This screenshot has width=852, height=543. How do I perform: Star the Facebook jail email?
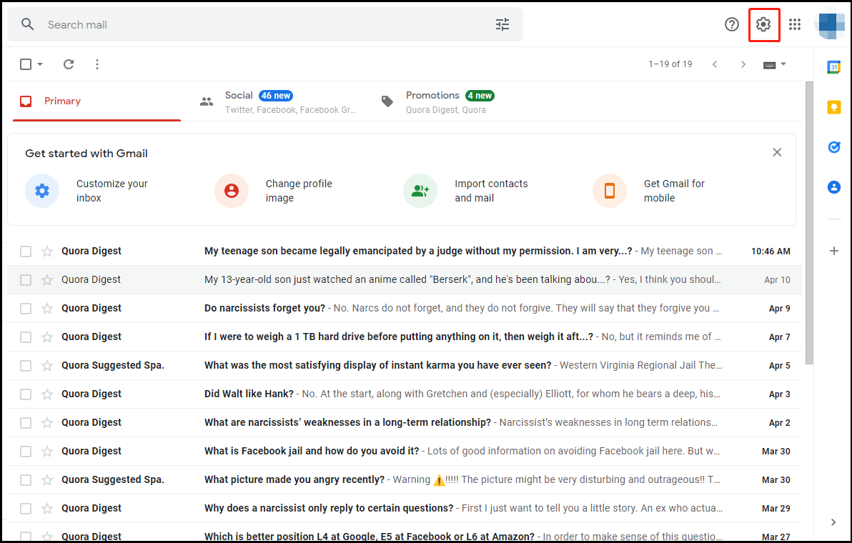point(47,452)
